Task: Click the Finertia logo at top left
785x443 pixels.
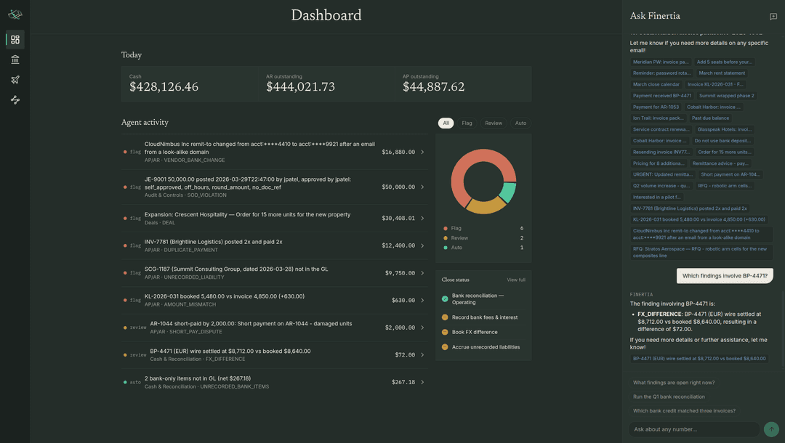Action: [15, 15]
